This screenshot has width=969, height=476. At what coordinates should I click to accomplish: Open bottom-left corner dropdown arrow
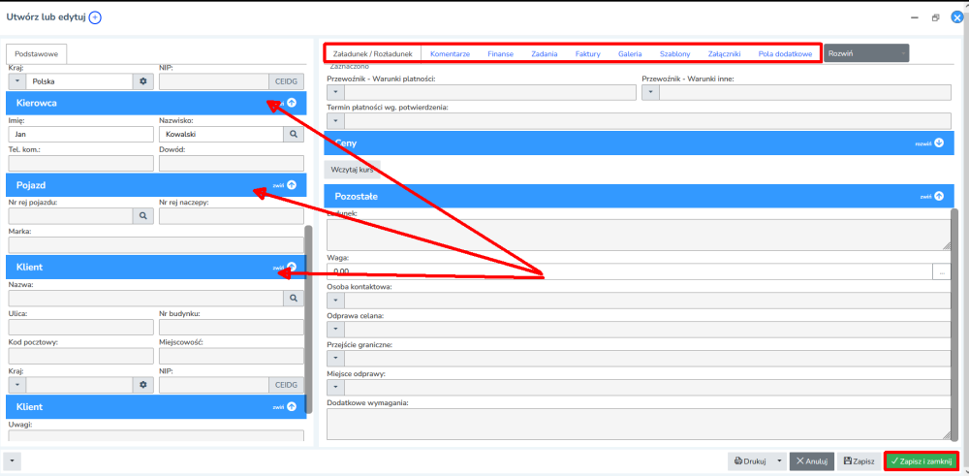pos(13,460)
